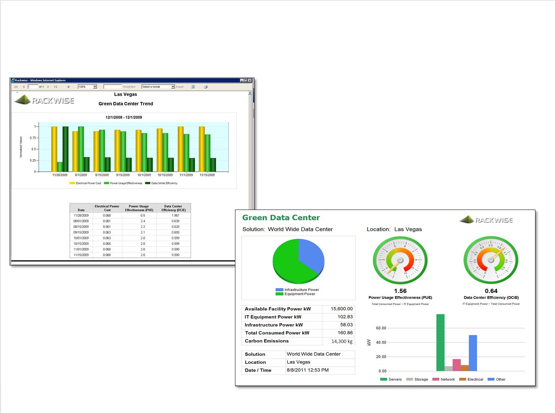Refresh the report

click(193, 87)
